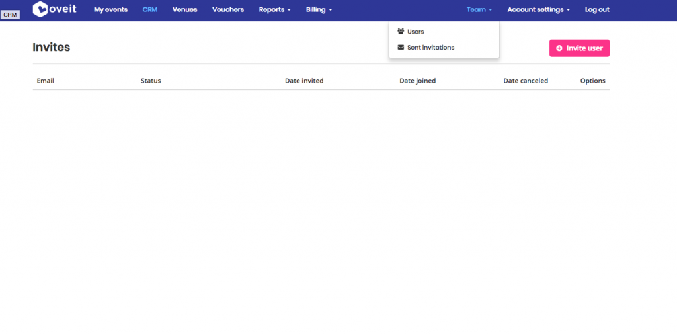Click the Invite user button
The height and width of the screenshot is (334, 677).
click(579, 48)
